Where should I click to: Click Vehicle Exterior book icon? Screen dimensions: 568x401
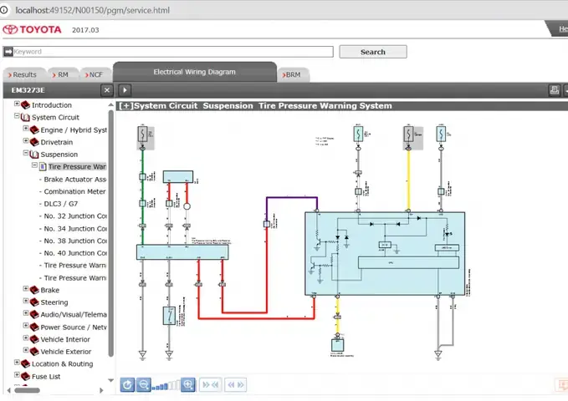tap(34, 352)
